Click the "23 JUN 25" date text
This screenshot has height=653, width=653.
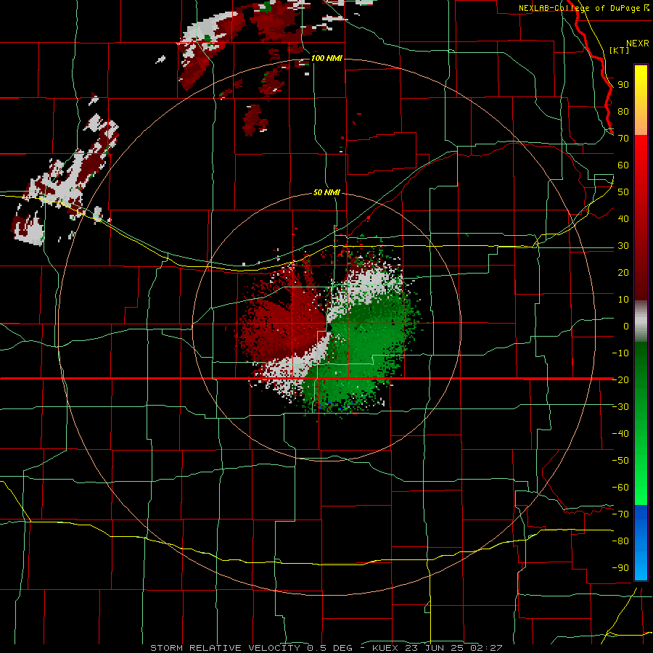tap(435, 648)
